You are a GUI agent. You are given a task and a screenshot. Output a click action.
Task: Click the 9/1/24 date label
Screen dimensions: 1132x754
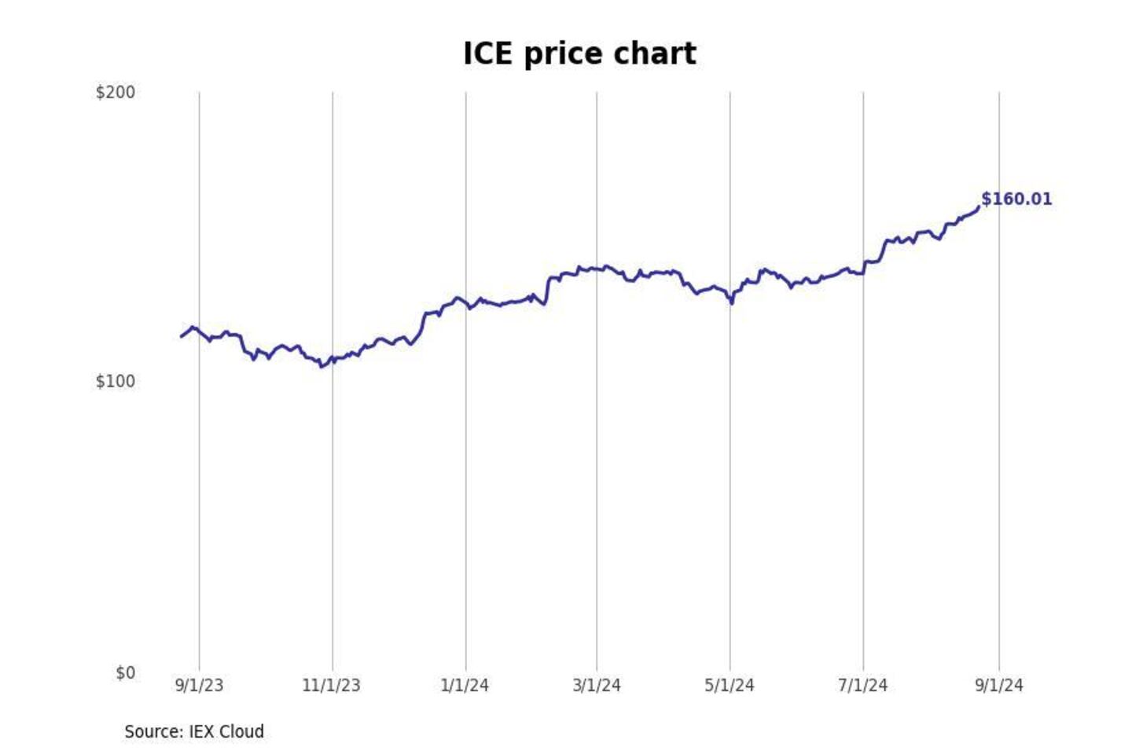[x=999, y=686]
